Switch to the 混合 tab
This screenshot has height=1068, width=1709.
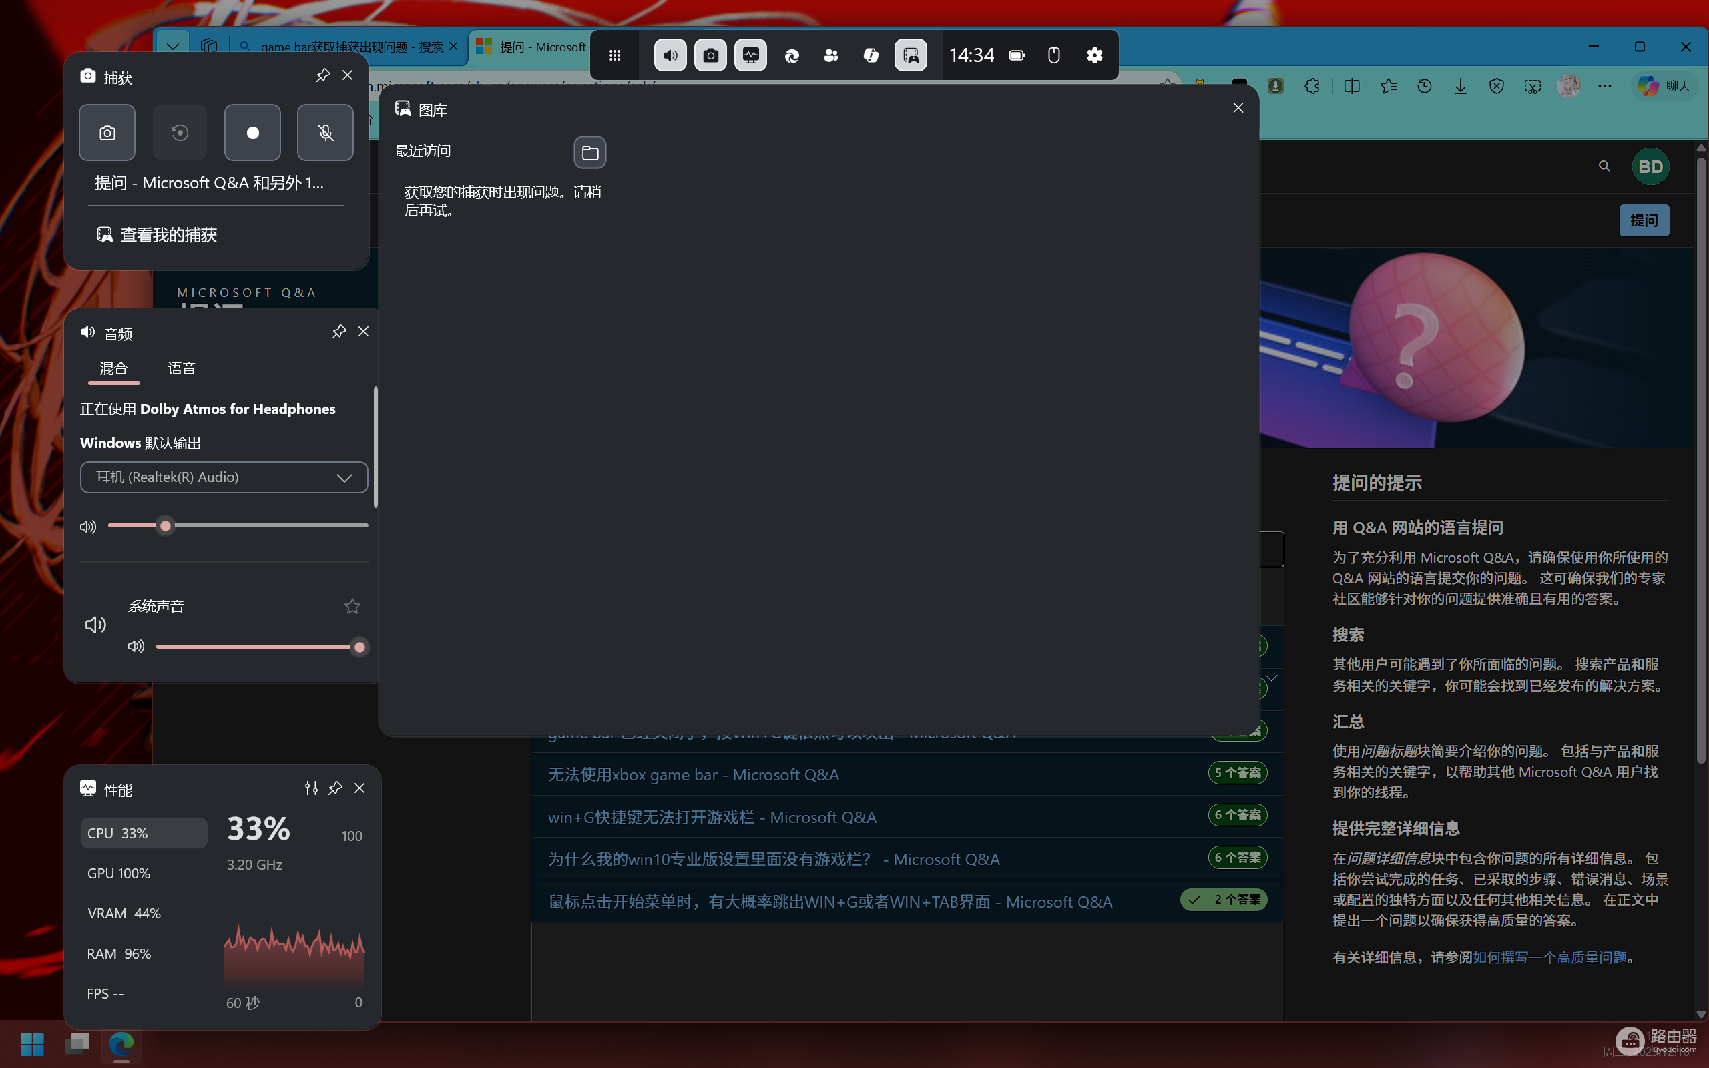click(113, 368)
